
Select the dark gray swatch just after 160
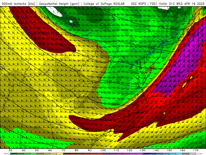click(186, 154)
